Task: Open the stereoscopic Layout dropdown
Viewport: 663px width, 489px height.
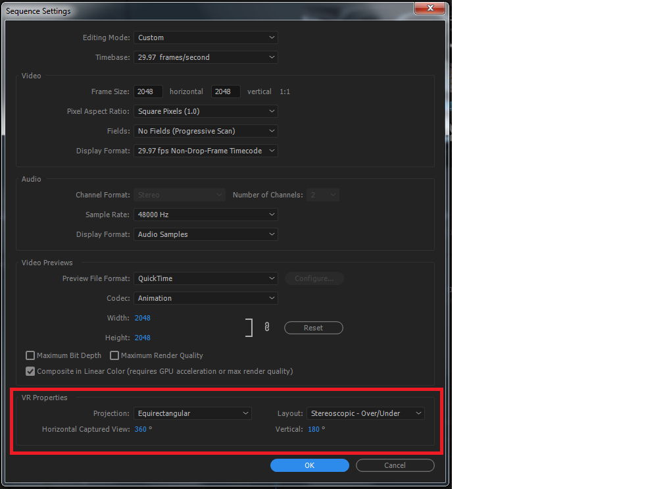Action: pos(366,413)
